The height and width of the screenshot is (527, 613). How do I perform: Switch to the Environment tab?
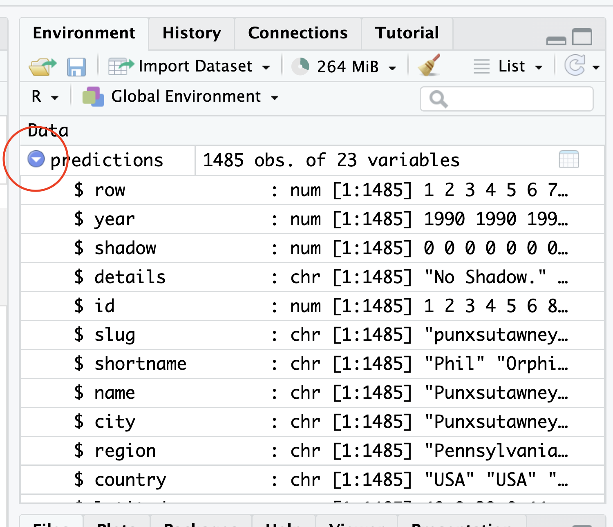click(x=84, y=33)
